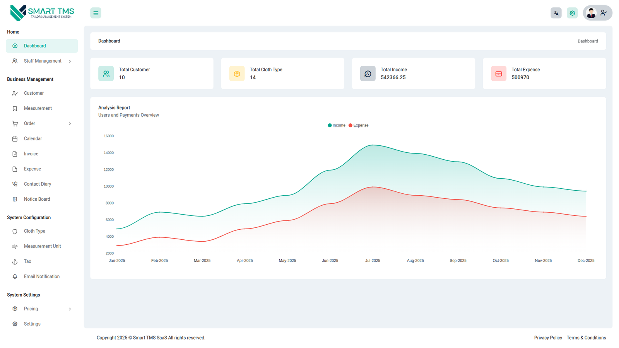
Task: Open the Privacy Policy link
Action: tap(548, 338)
